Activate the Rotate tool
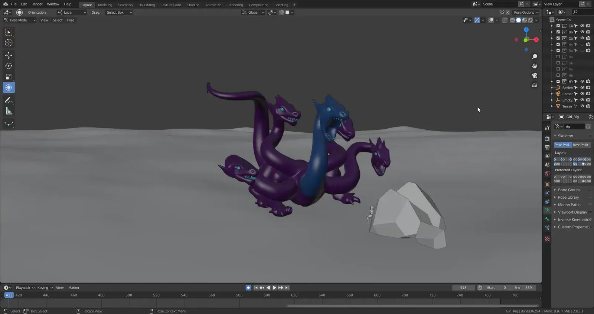This screenshot has height=314, width=594. (x=9, y=66)
